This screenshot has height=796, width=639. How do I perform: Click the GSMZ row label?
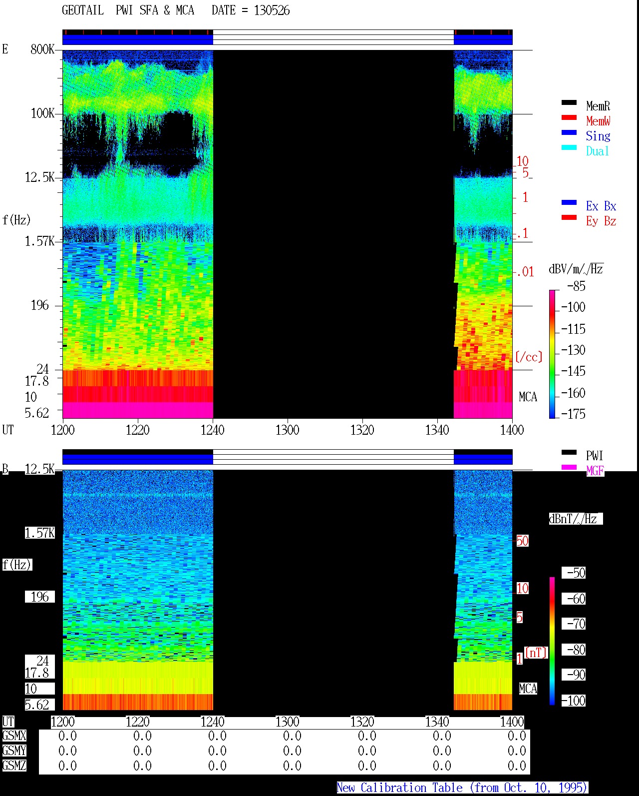(14, 766)
